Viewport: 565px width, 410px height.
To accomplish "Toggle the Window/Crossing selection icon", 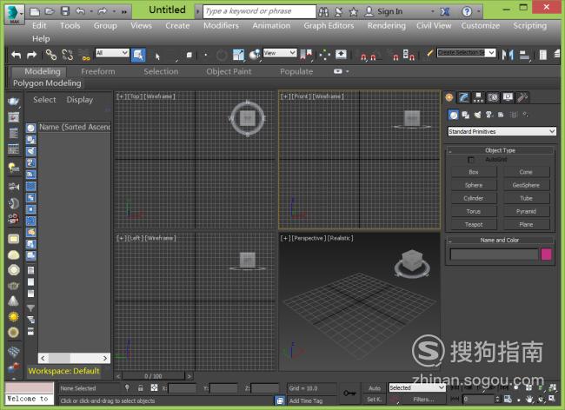I will click(189, 55).
